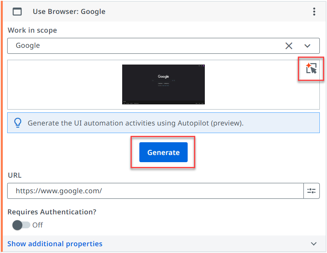Clear Google using the X icon
This screenshot has height=253, width=327.
coord(289,46)
